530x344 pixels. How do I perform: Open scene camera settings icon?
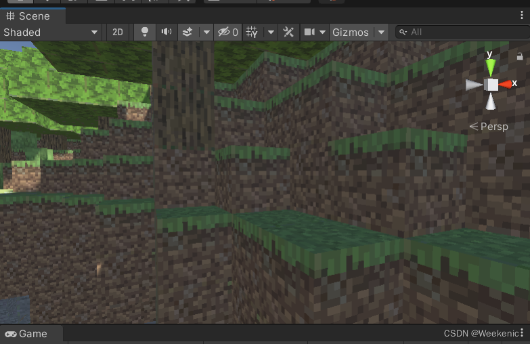click(309, 32)
